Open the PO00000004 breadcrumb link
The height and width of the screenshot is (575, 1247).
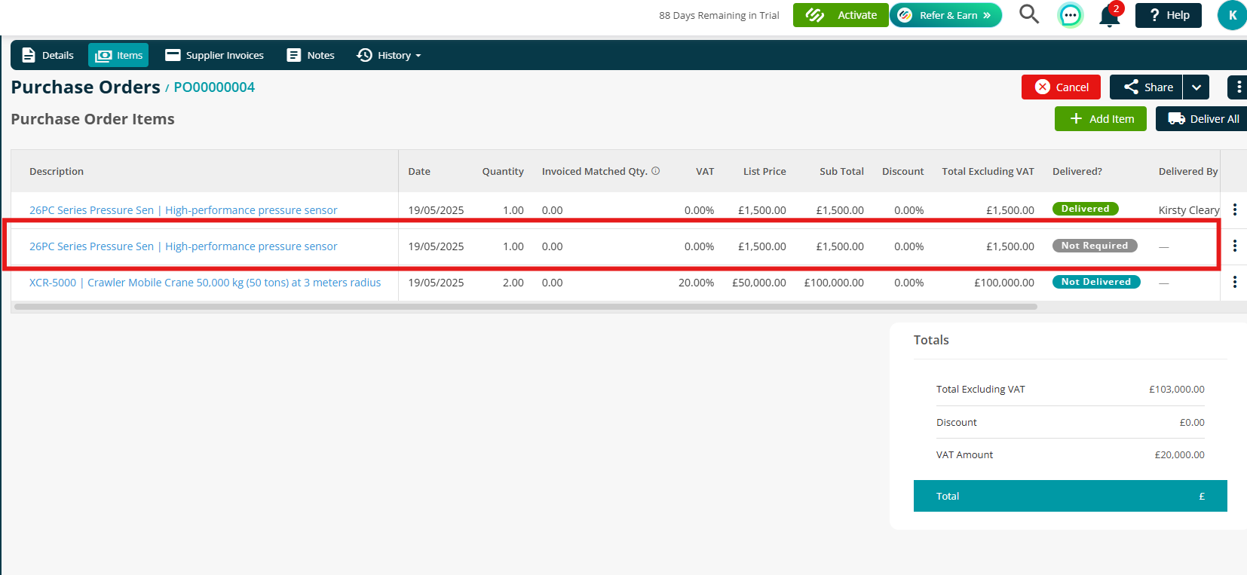214,87
